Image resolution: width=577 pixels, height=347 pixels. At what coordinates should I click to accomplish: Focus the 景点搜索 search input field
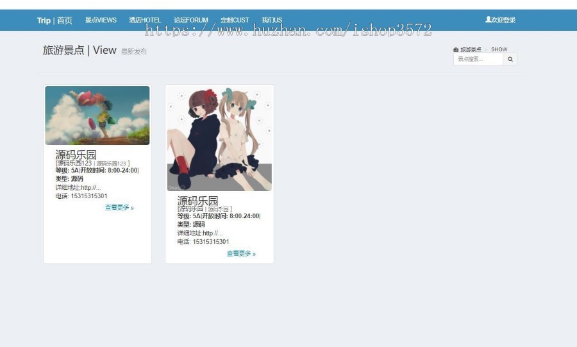pos(478,59)
